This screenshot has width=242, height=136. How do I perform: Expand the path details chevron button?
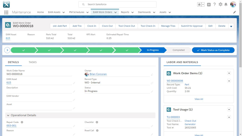(7, 50)
